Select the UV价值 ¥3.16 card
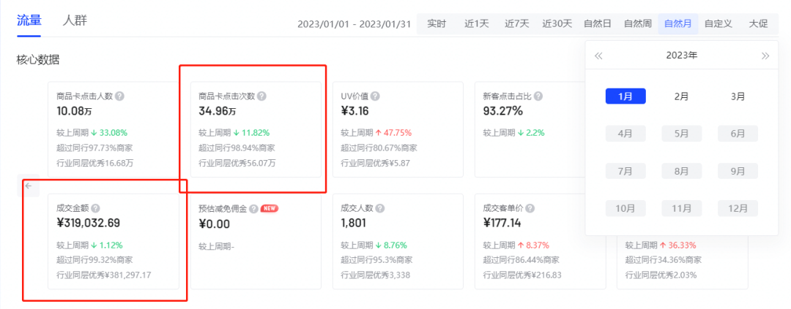 (398, 129)
